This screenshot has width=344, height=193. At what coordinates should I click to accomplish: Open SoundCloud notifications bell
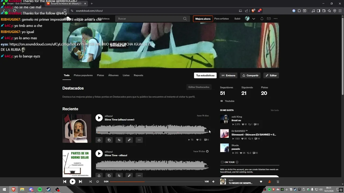[262, 19]
